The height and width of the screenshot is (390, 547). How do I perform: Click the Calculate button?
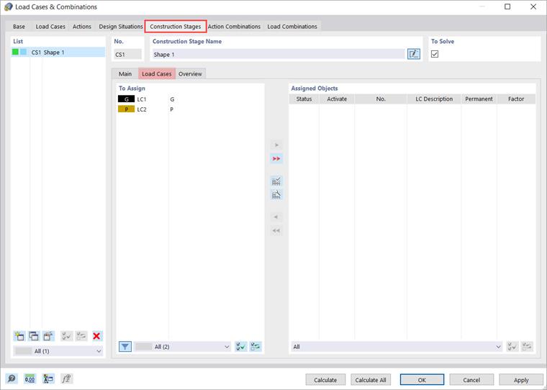click(325, 380)
